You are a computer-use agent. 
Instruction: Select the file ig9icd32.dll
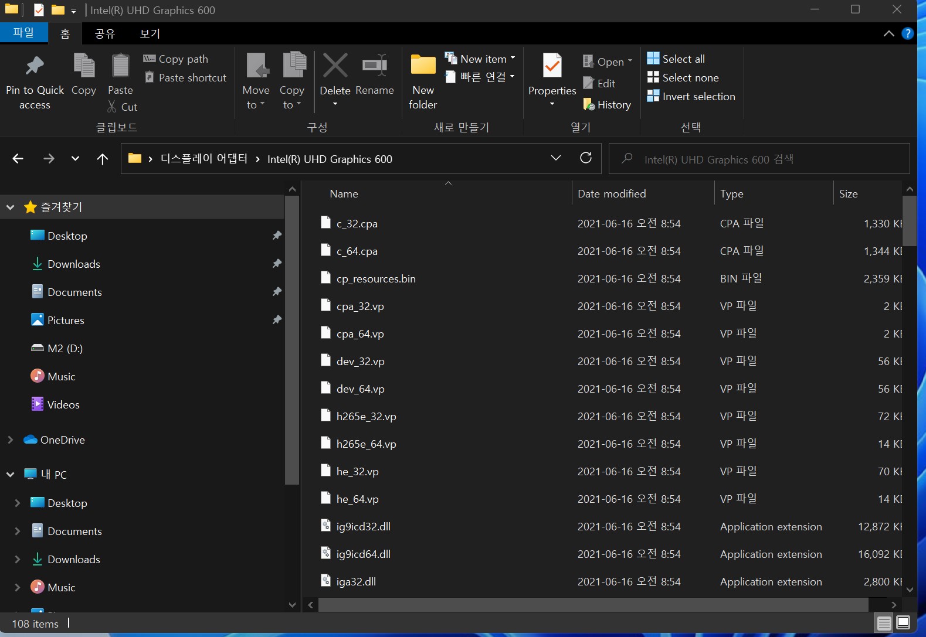(363, 526)
